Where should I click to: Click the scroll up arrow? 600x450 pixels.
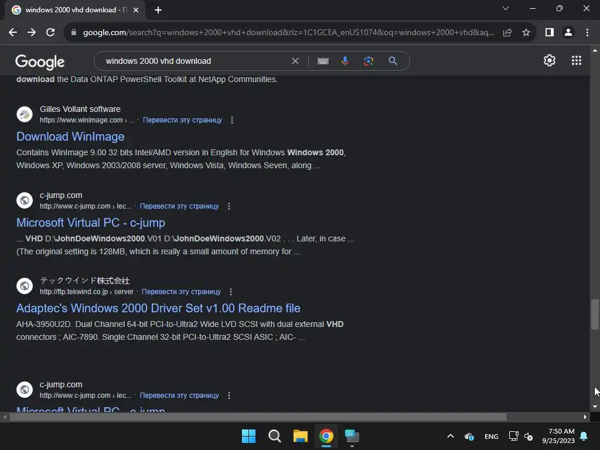[x=595, y=50]
